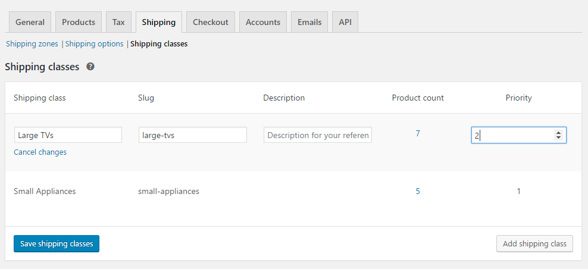Switch to the API tab

click(x=345, y=22)
